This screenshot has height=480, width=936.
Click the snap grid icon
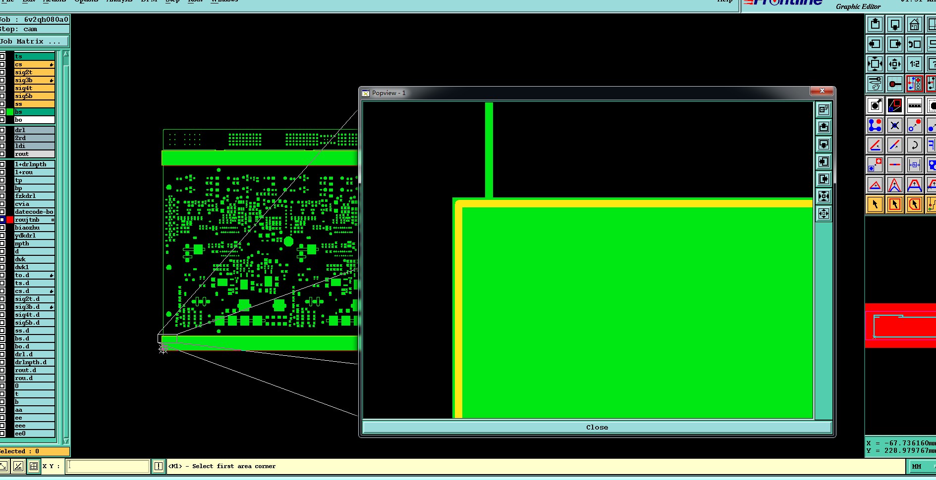[x=895, y=84]
